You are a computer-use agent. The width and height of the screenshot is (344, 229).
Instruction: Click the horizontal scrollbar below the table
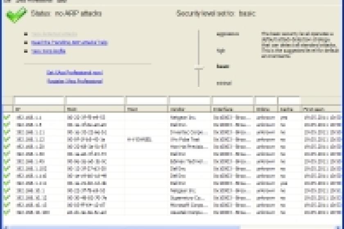point(125,227)
